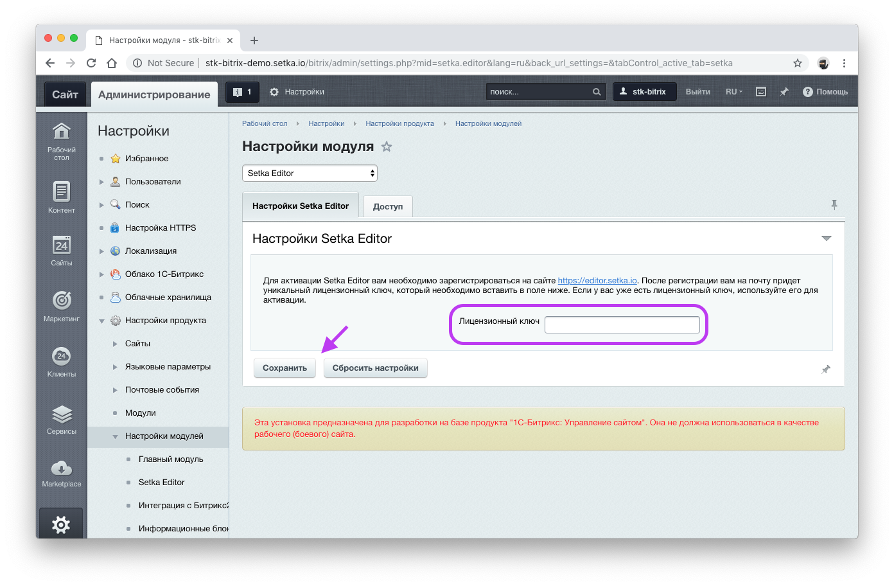
Task: Open the editor.setka.io link
Action: [597, 280]
